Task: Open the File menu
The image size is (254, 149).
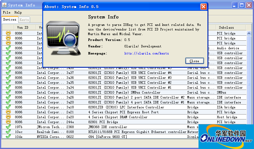Action: pyautogui.click(x=7, y=12)
